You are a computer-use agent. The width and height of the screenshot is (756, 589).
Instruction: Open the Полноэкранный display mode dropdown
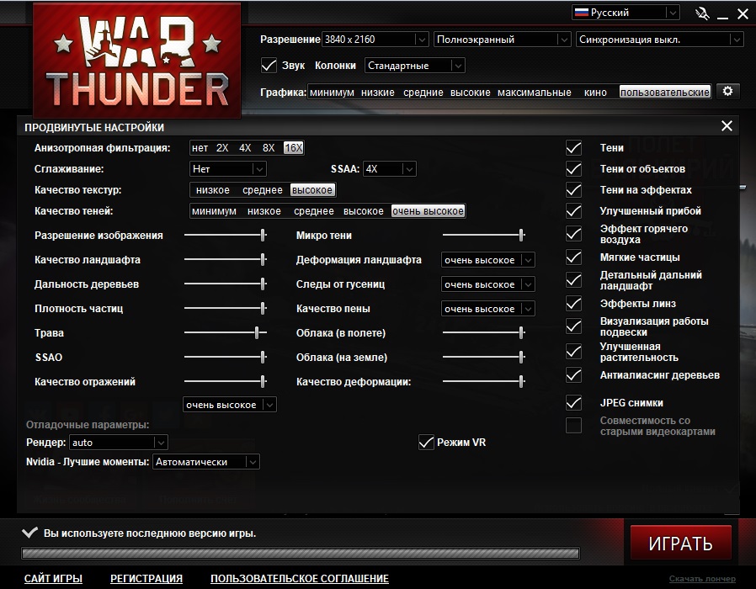tap(503, 40)
